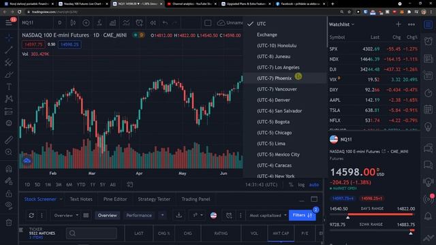Maximize the bottom panel icon

(x=314, y=199)
